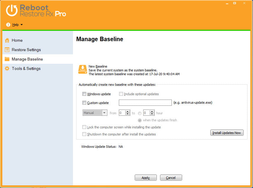The height and width of the screenshot is (188, 253).
Task: Click the Restore Settings list icon
Action: [7, 50]
